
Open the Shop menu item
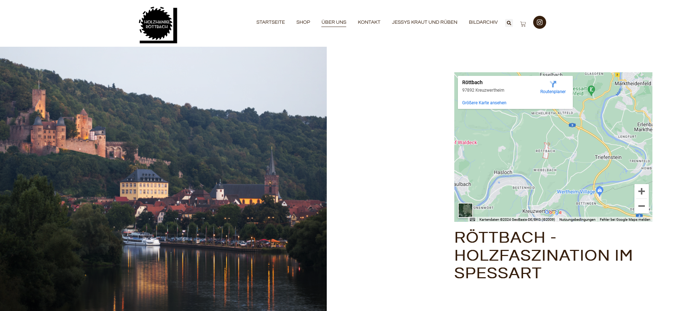(303, 22)
